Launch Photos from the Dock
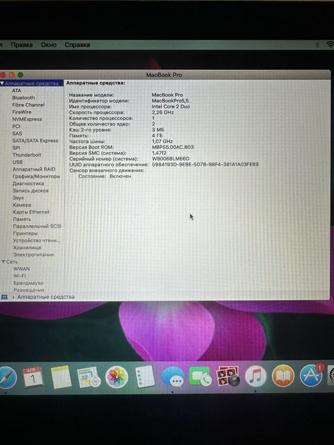Screen dimensions: 334x445 click(x=116, y=377)
